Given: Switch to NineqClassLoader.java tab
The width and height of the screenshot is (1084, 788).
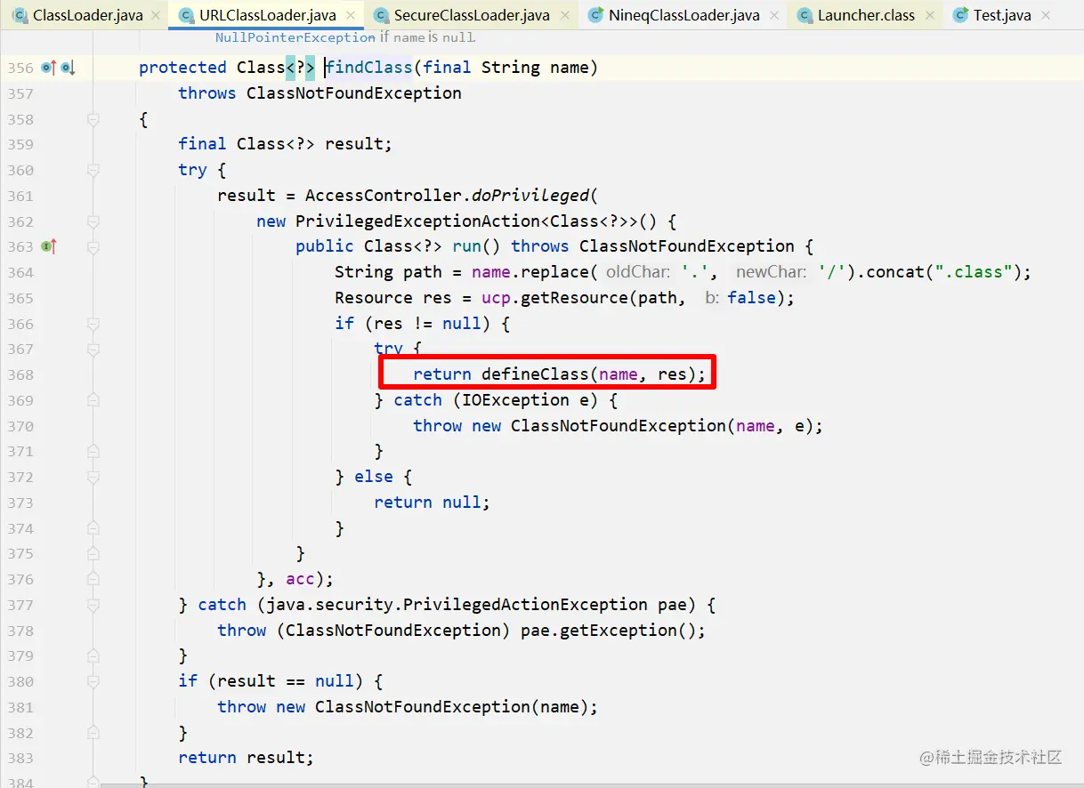Looking at the screenshot, I should click(x=684, y=15).
